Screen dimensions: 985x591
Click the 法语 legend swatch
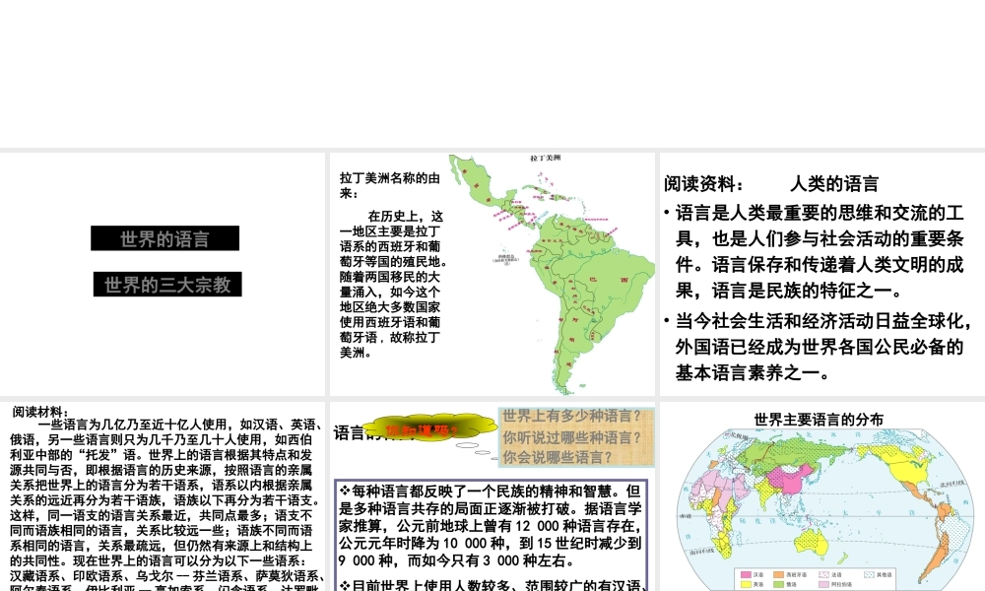(823, 574)
